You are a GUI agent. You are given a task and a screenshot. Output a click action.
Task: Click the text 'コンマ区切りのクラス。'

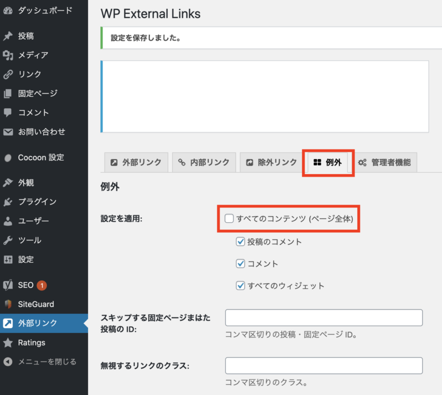[x=266, y=382]
